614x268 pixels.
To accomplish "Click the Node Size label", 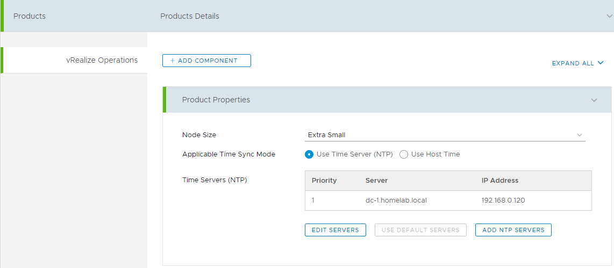I will [199, 135].
